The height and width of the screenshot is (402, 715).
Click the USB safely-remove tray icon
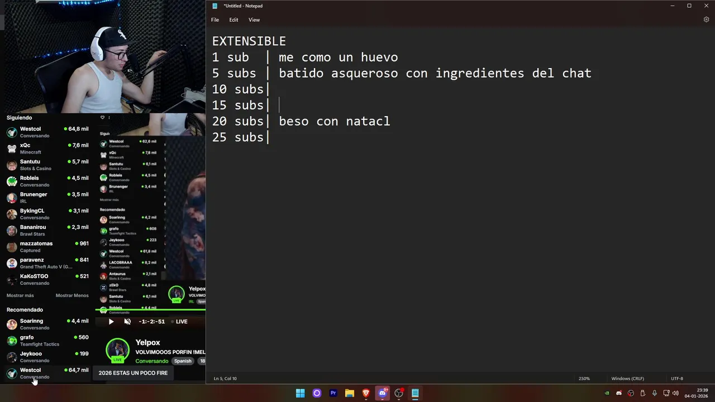click(x=642, y=393)
